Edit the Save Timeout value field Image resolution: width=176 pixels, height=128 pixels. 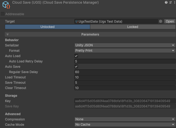point(125,82)
